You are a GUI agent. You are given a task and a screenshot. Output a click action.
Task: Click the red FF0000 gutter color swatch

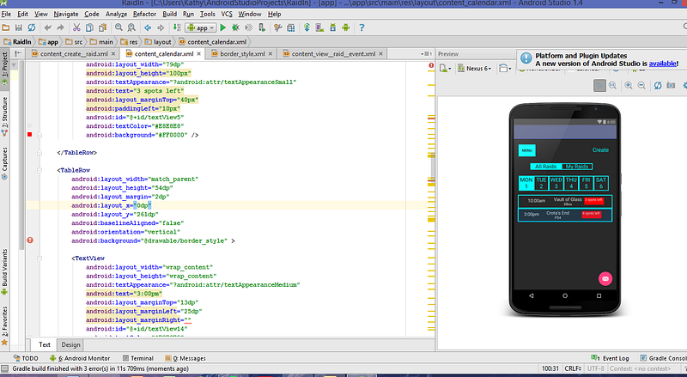tap(30, 135)
